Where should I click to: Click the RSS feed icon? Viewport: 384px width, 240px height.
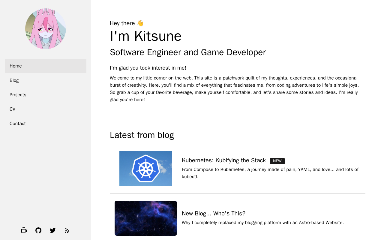[x=67, y=230]
